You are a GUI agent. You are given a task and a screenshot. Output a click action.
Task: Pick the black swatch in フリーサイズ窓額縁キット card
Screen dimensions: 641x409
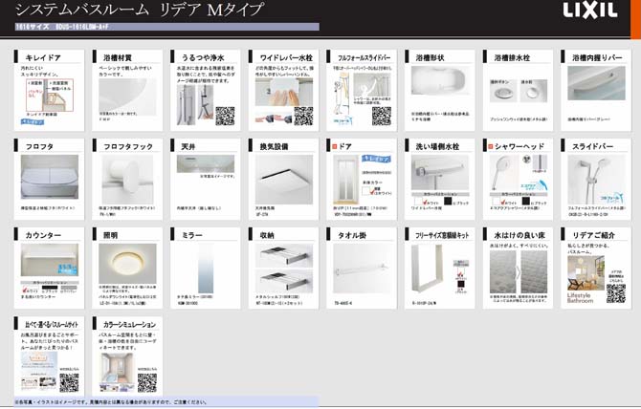(x=461, y=284)
